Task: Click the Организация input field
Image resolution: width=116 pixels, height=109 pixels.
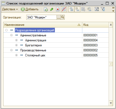Action: [x=42, y=17]
